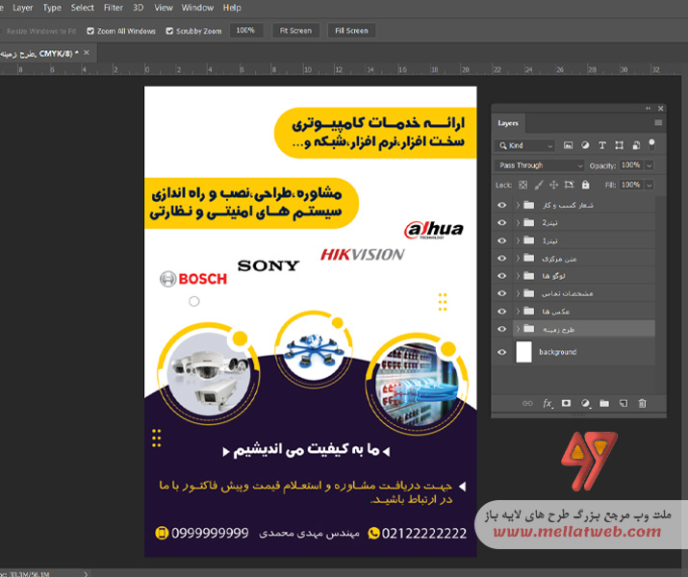Hide the background layer

(x=502, y=352)
